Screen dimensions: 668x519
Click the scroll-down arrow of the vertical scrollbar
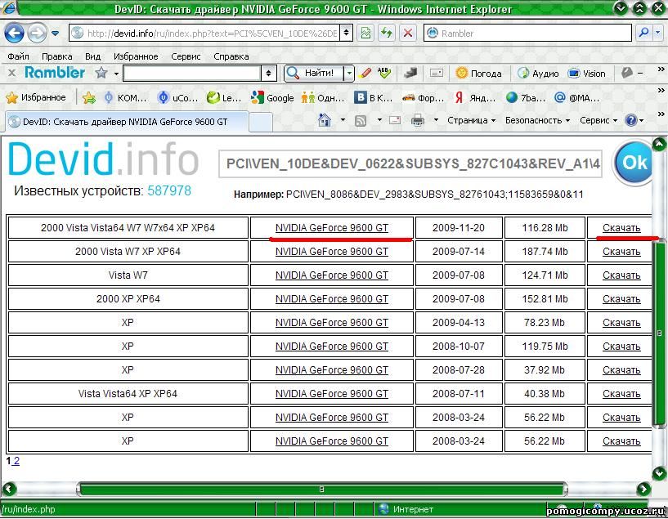[659, 472]
